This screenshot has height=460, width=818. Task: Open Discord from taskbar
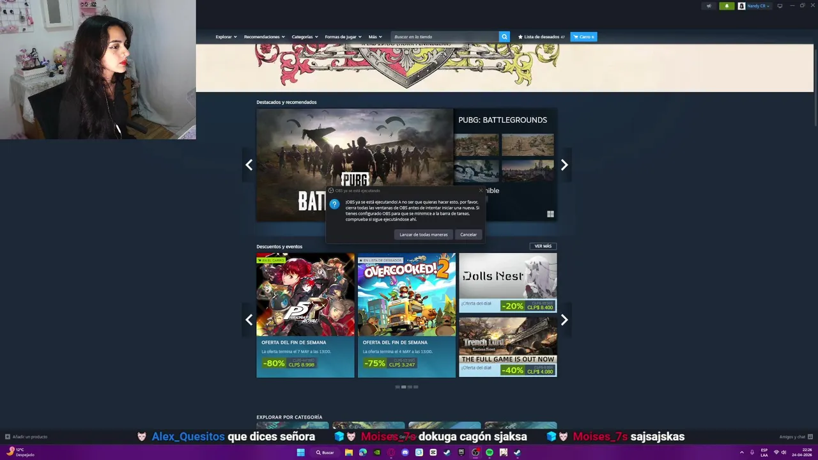click(x=405, y=452)
